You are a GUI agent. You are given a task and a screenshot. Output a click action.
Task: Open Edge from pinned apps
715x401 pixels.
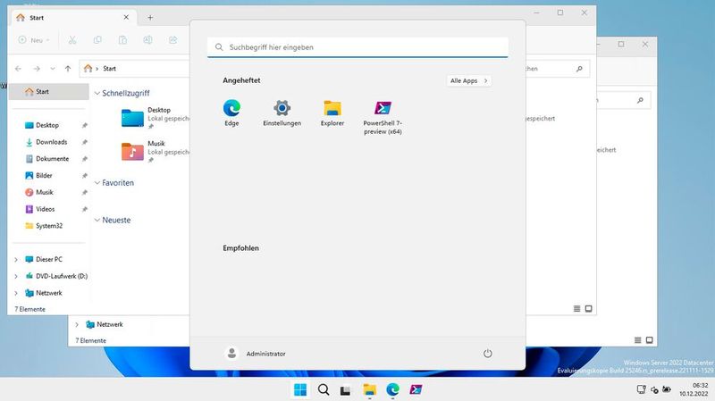(x=231, y=113)
